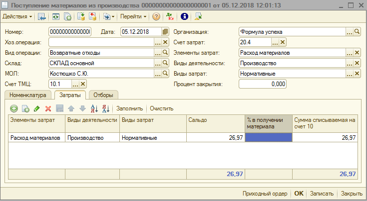This screenshot has height=201, width=367.
Task: Click the copy row icon in table toolbar
Action: point(25,108)
